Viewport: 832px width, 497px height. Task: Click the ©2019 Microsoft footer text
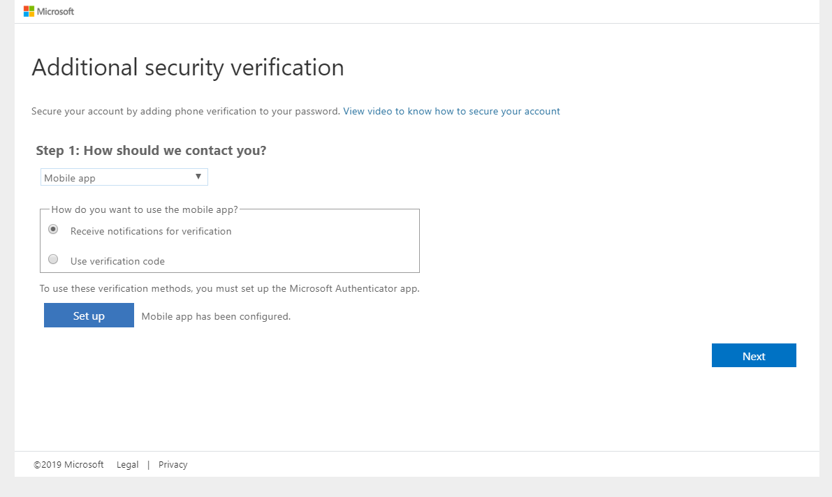point(68,464)
